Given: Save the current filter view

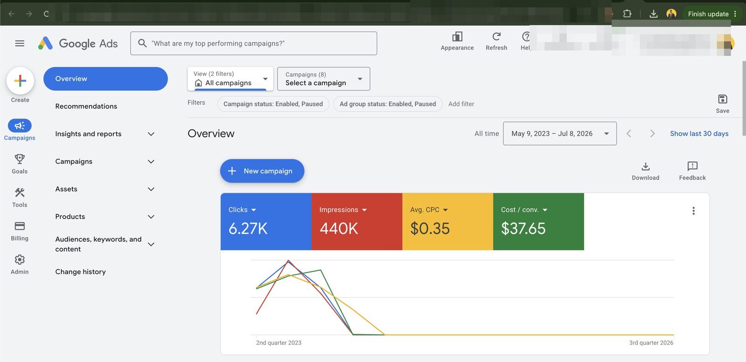Looking at the screenshot, I should pos(722,104).
